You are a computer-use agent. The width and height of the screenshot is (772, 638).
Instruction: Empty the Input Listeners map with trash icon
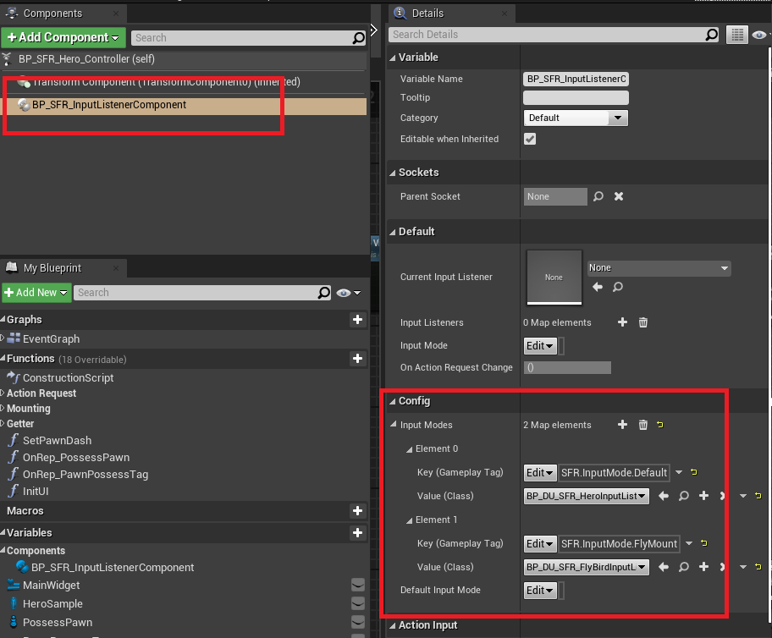(642, 322)
